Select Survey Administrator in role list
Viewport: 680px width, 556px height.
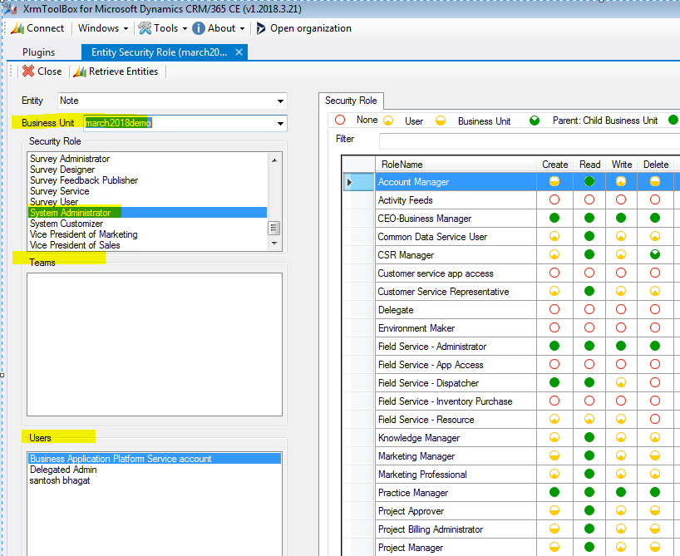[70, 159]
